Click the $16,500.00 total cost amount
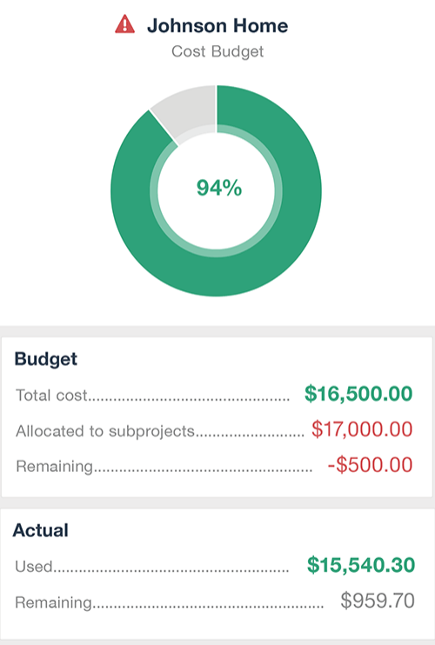 click(358, 394)
